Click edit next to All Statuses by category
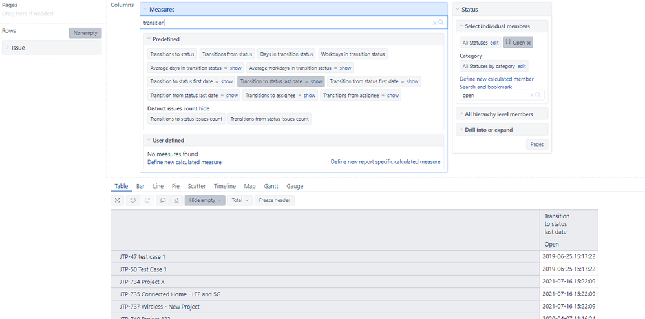The height and width of the screenshot is (319, 645). click(x=522, y=66)
